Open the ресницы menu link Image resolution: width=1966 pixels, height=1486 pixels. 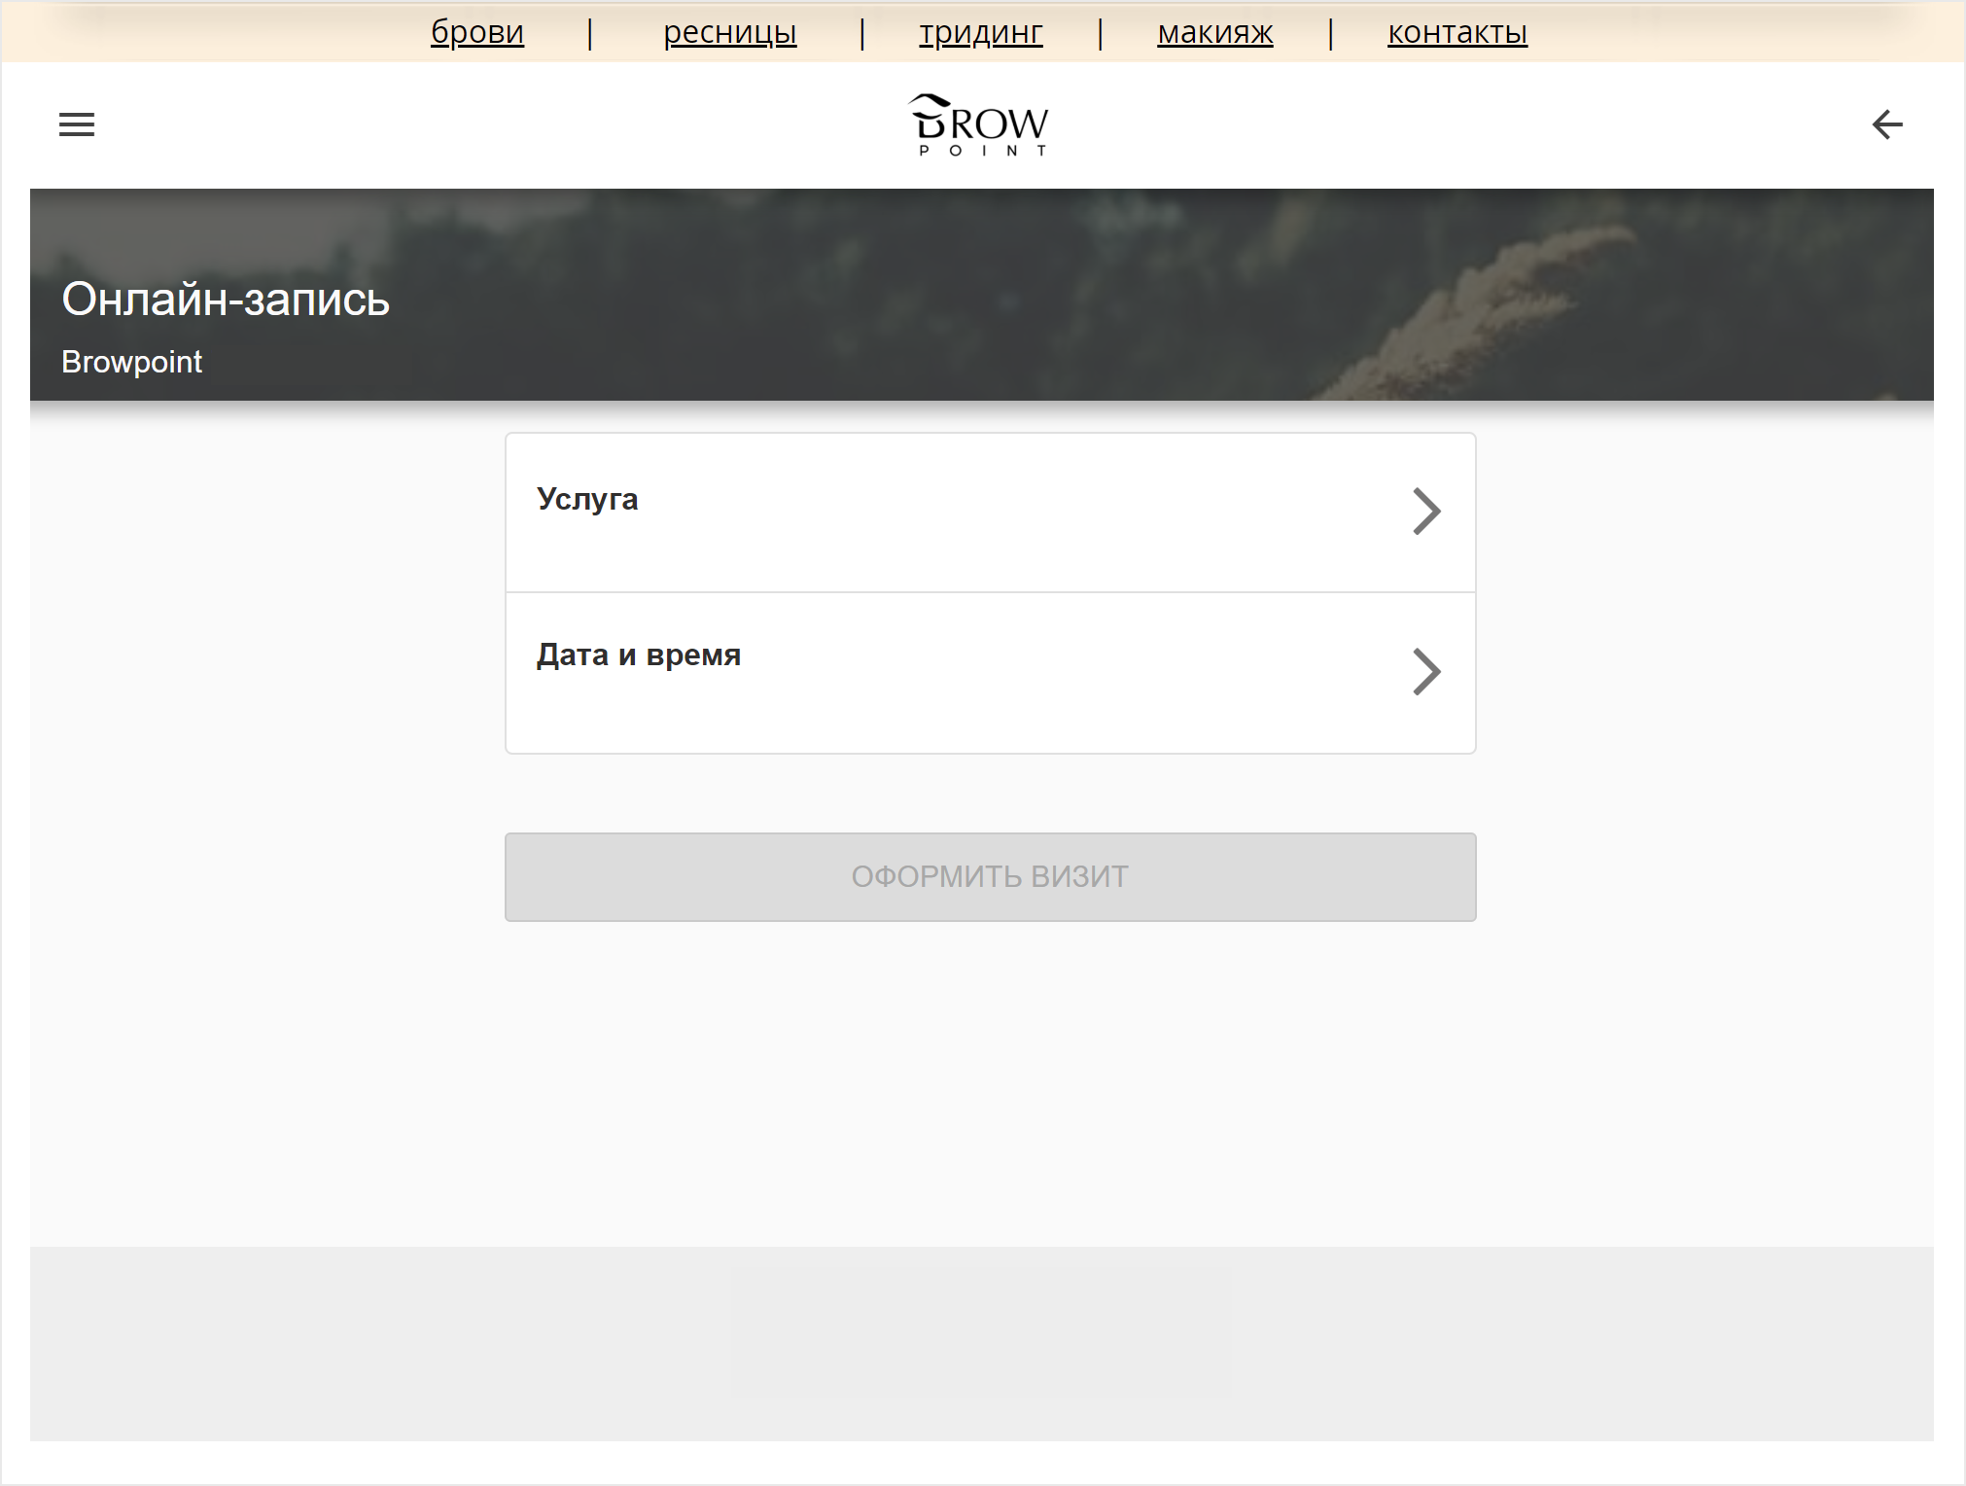[730, 32]
